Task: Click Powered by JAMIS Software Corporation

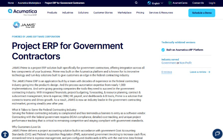Action: point(36,37)
